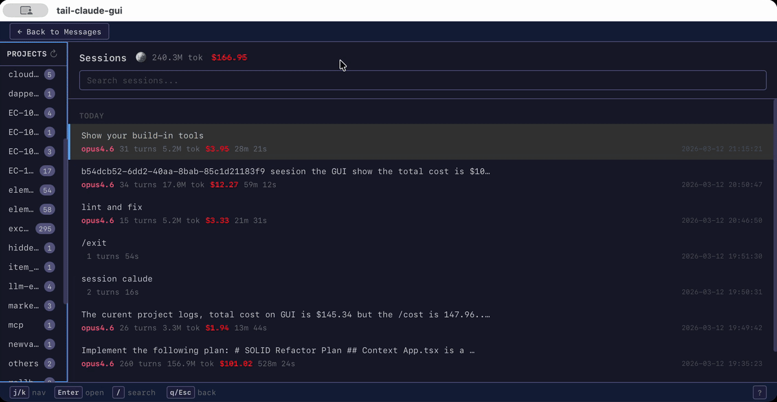Select the mcp project

tap(32, 325)
